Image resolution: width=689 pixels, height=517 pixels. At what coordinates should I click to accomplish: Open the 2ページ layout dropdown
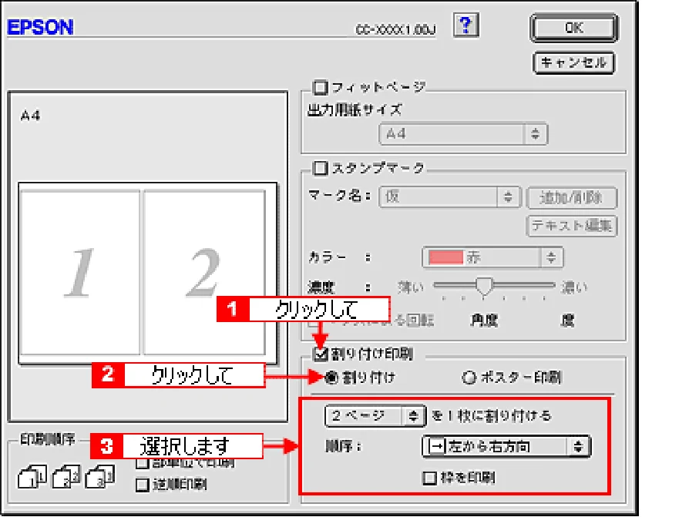coord(375,416)
